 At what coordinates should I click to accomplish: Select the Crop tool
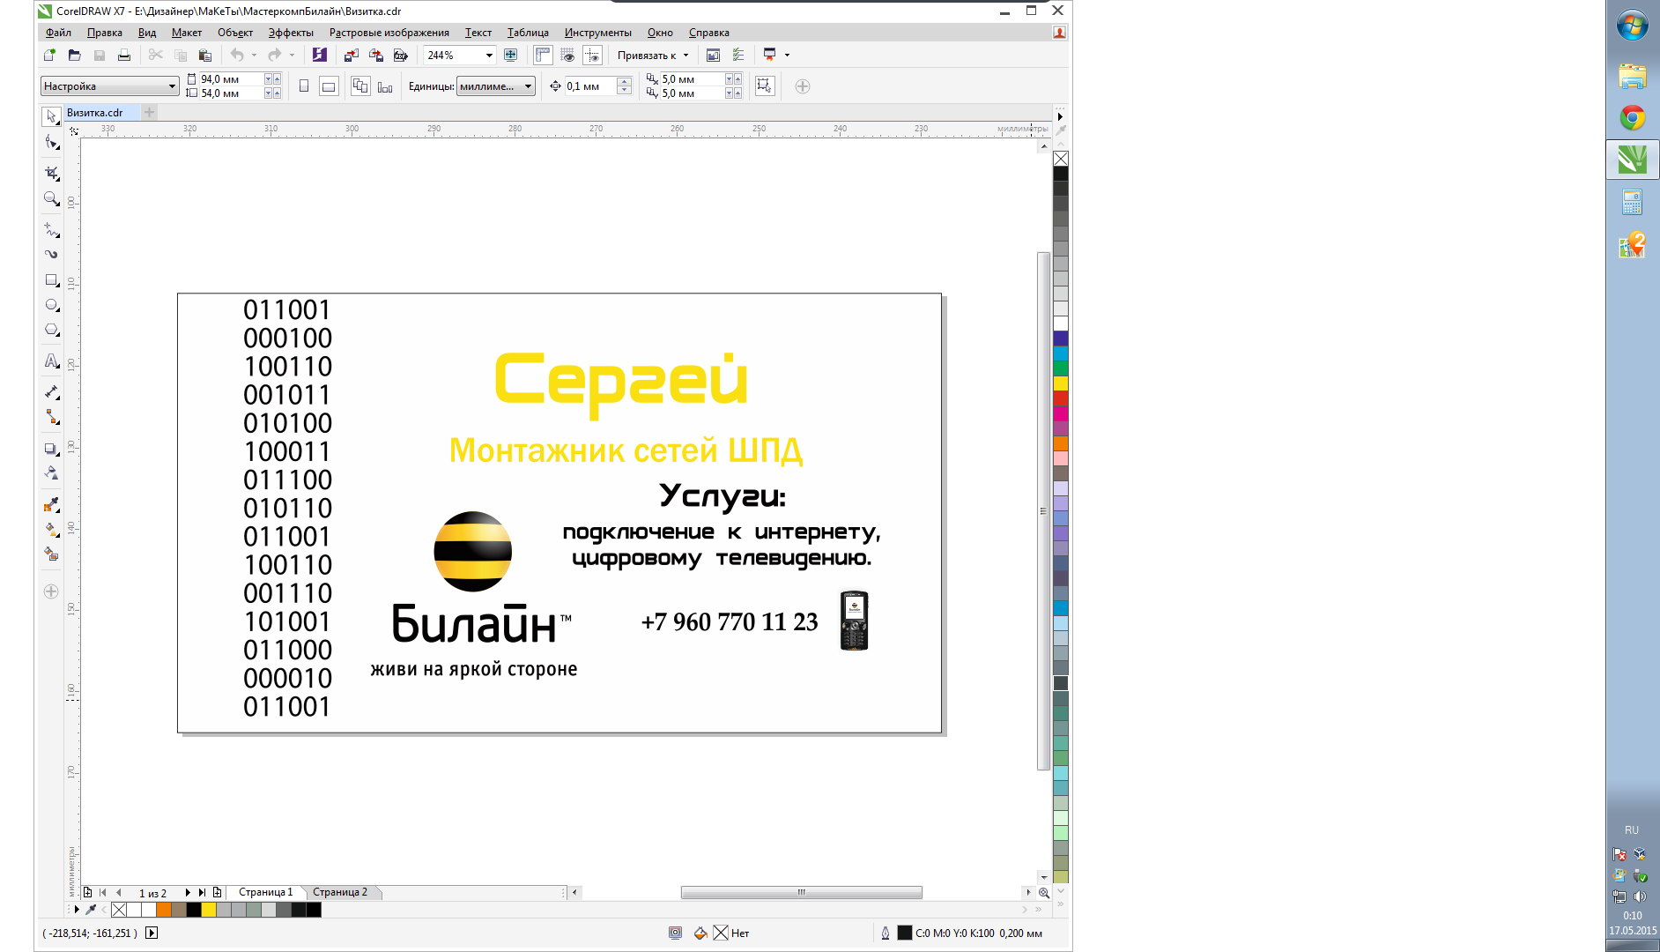coord(52,173)
